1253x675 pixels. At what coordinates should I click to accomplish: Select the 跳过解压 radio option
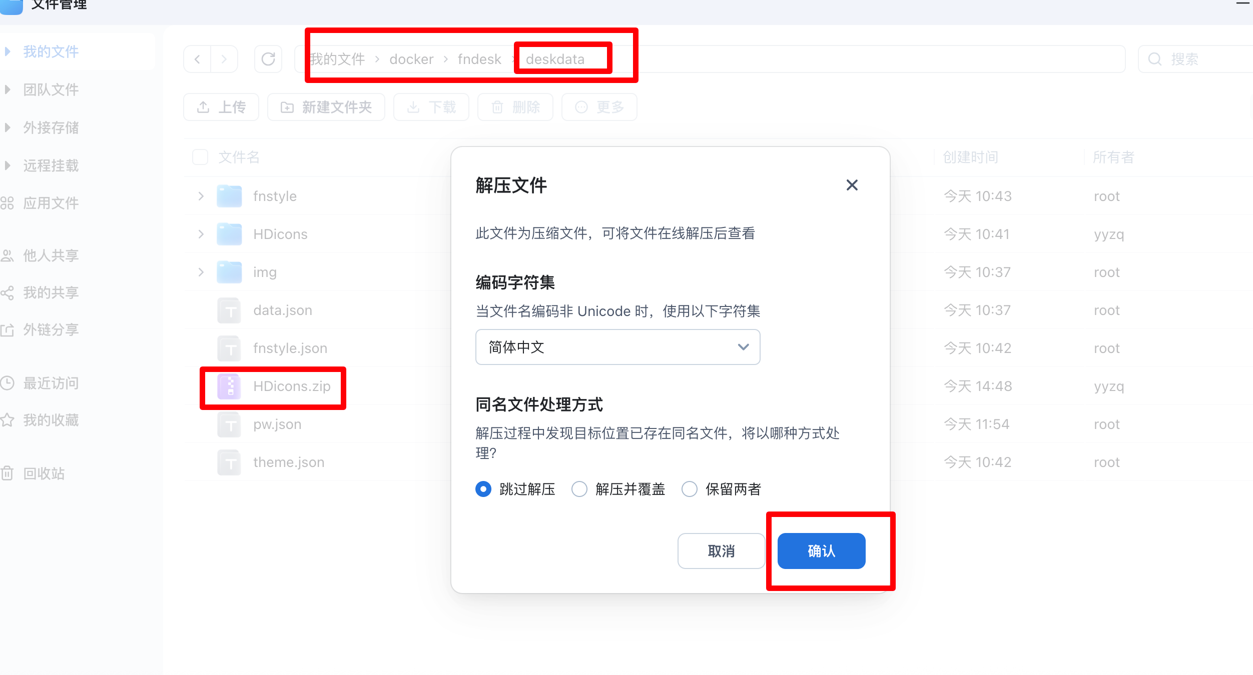coord(483,489)
